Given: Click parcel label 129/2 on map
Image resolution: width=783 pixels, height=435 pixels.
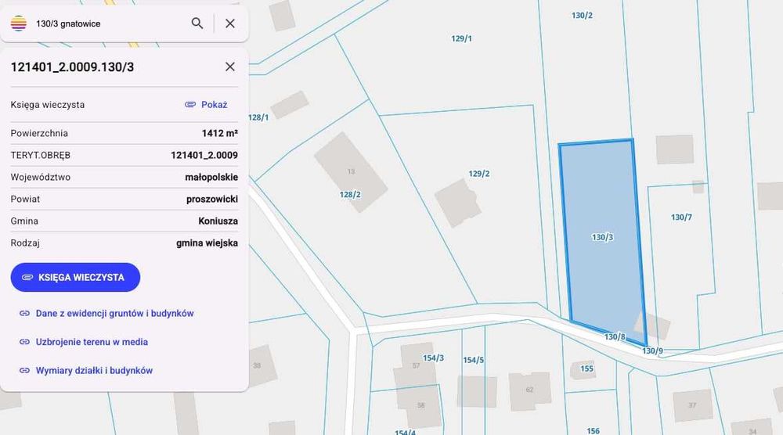Looking at the screenshot, I should pyautogui.click(x=479, y=174).
